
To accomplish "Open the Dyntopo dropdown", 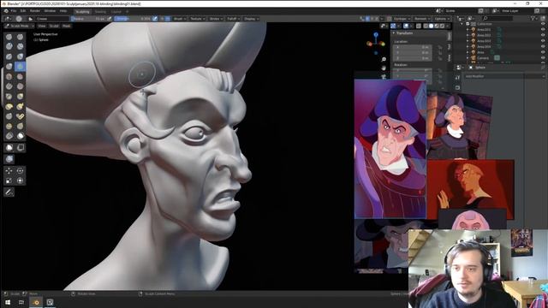I will [x=402, y=19].
